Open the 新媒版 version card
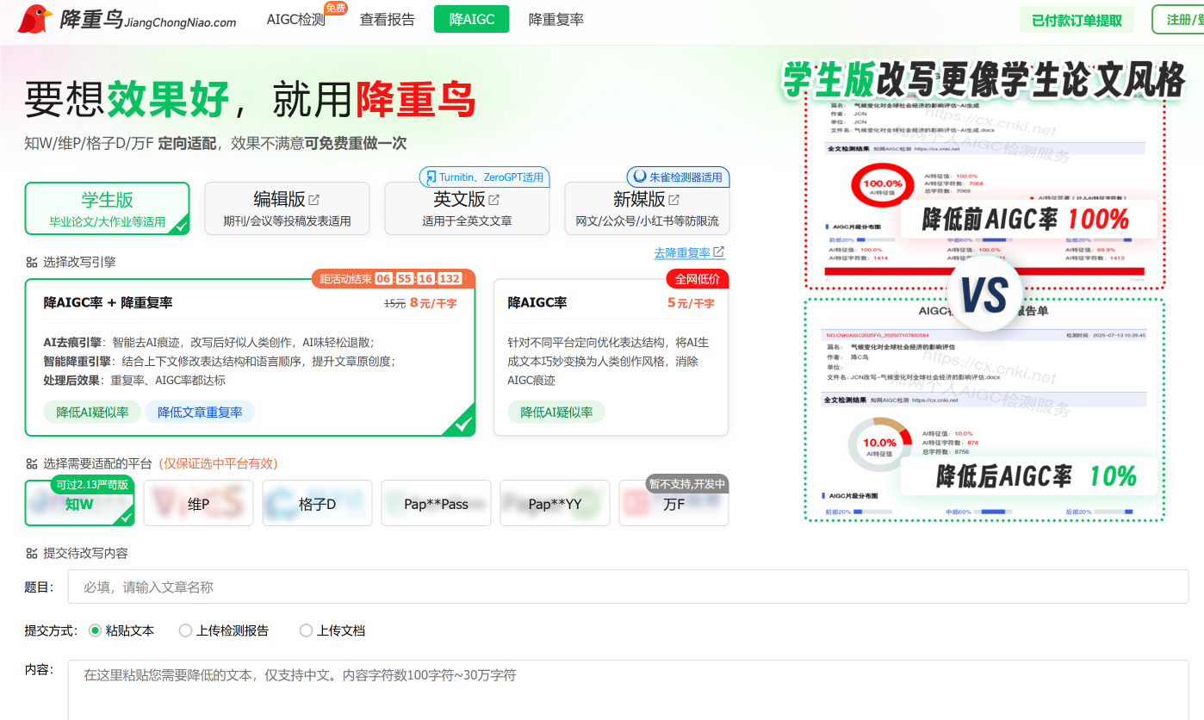 click(647, 208)
